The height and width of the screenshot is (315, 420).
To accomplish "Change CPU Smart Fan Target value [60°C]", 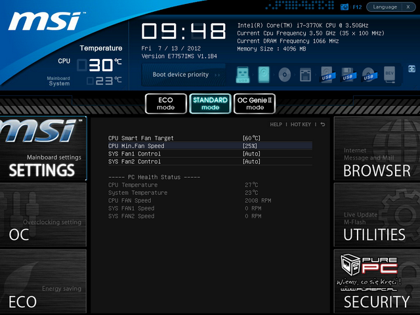I will [251, 138].
